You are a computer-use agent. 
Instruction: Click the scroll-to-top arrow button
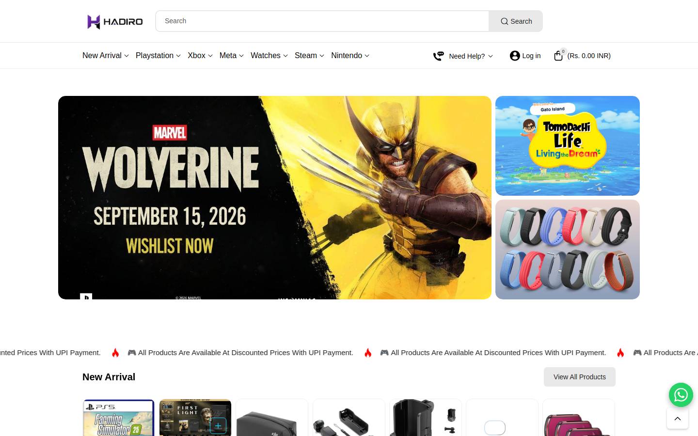678,419
